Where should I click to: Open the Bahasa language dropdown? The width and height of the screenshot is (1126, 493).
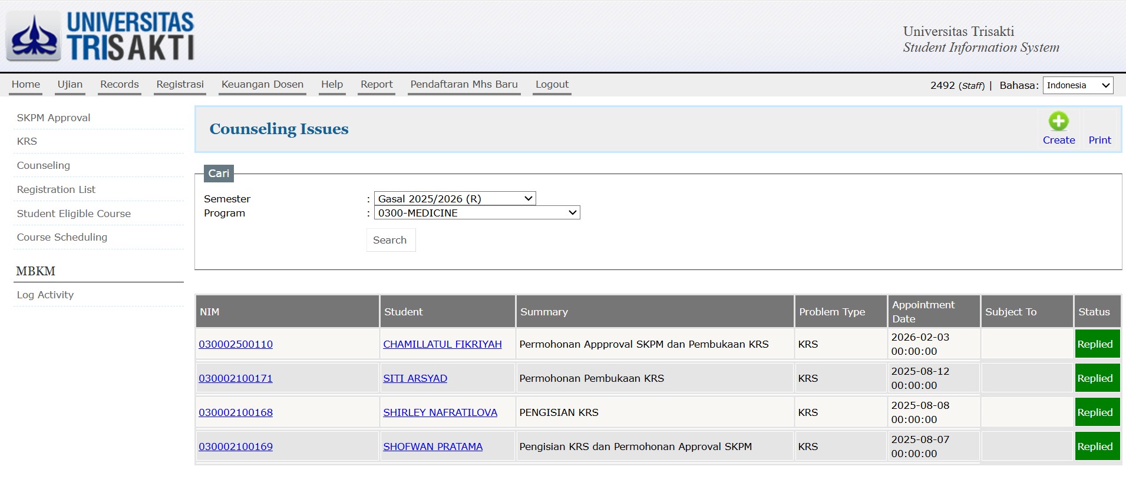tap(1078, 85)
